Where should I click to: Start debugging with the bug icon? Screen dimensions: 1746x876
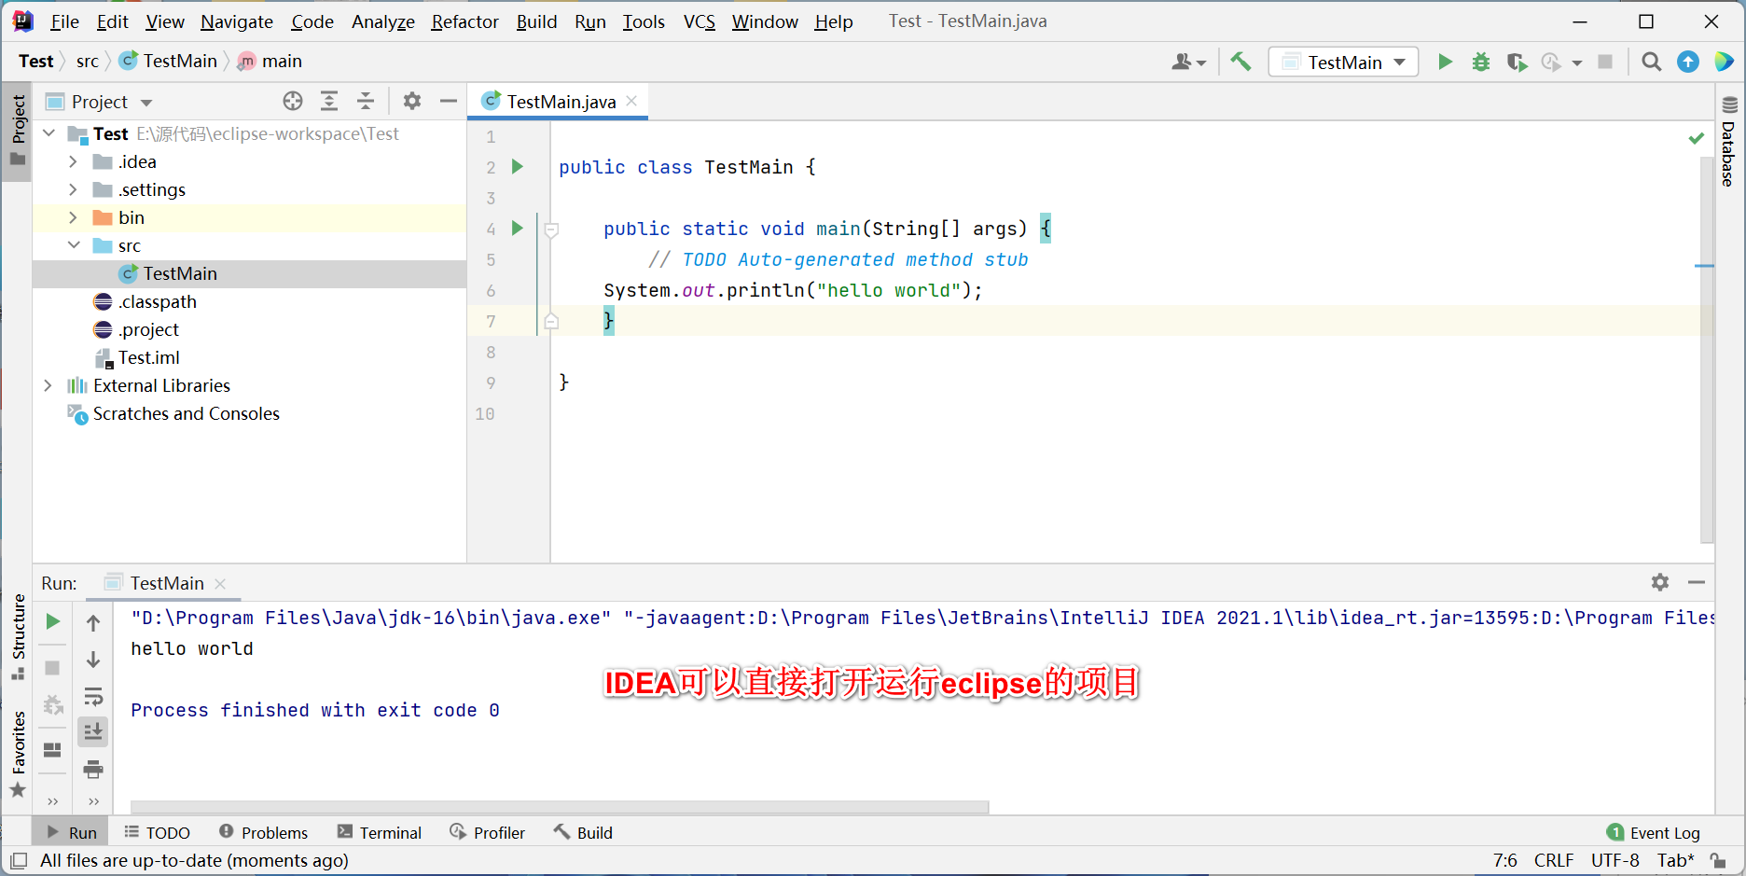(1481, 62)
